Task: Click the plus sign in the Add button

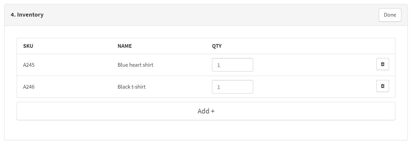Action: (213, 111)
